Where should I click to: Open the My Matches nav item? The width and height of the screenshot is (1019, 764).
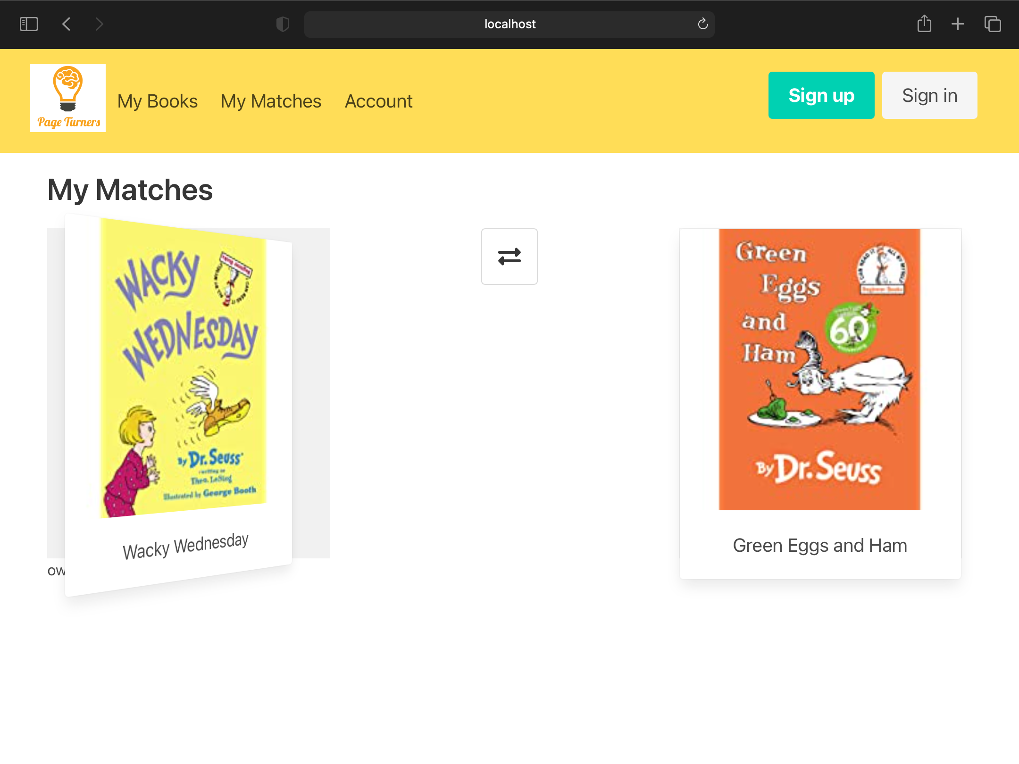click(x=271, y=101)
